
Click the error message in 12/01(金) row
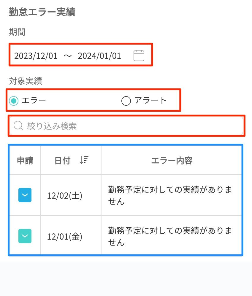point(170,236)
